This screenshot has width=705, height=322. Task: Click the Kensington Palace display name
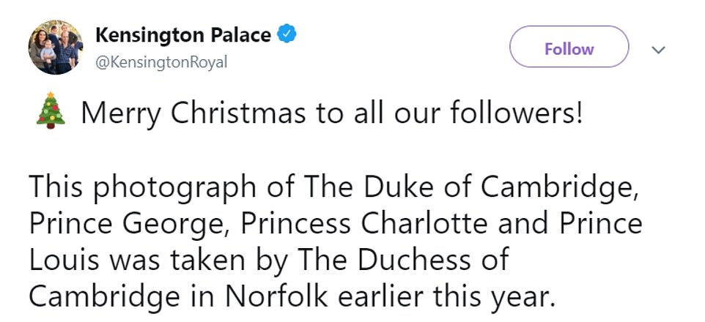[x=183, y=34]
